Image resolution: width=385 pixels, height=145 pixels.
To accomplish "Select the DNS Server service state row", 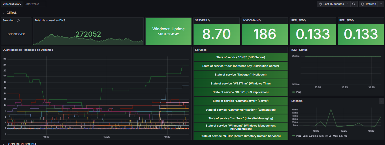I will (x=241, y=57).
